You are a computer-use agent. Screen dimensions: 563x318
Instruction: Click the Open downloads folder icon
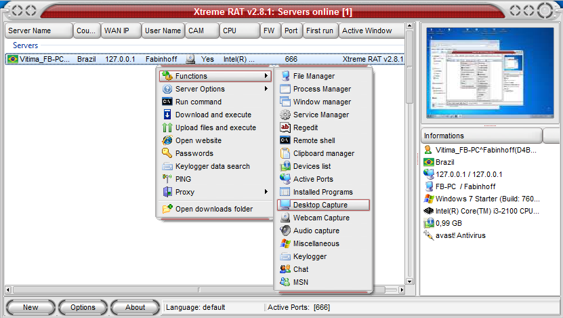click(x=167, y=209)
